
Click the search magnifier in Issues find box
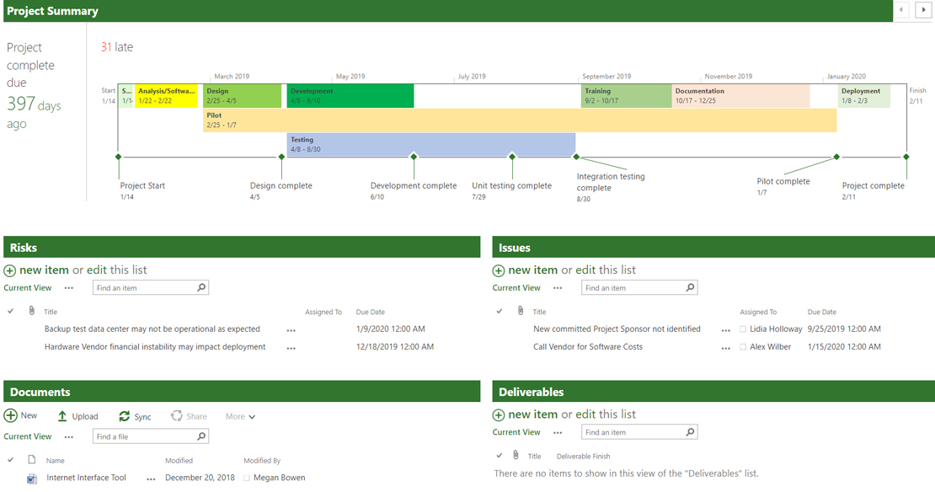pyautogui.click(x=690, y=288)
